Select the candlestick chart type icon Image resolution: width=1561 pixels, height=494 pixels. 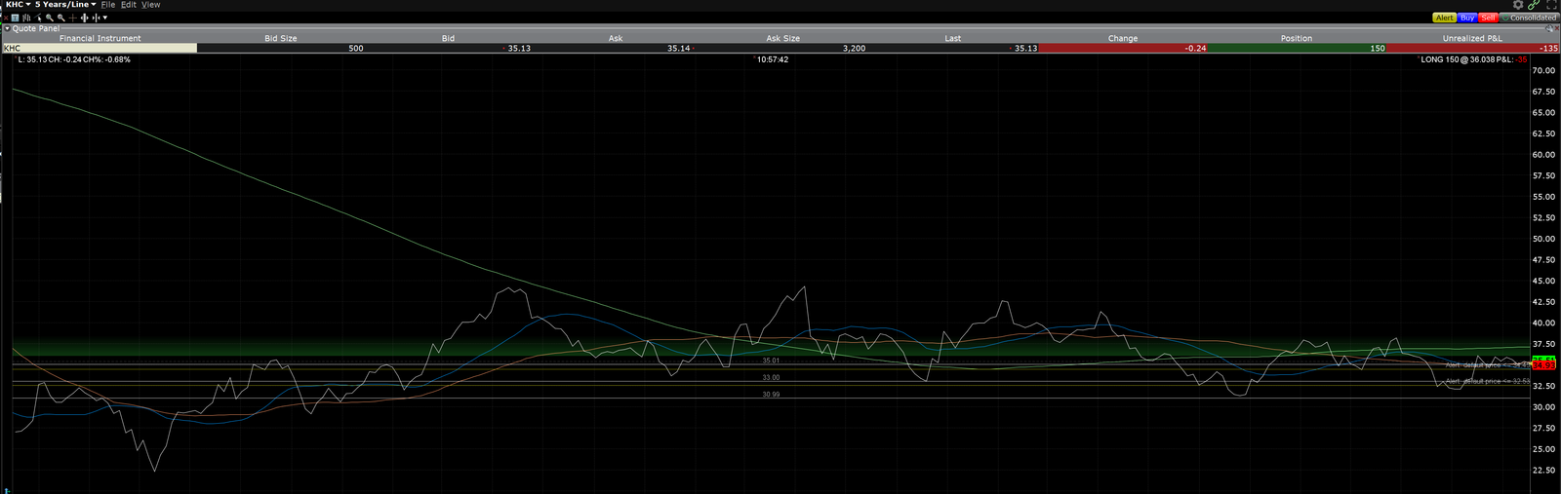26,18
